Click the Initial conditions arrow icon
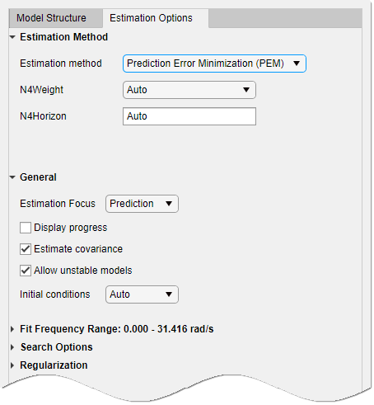Image resolution: width=374 pixels, height=405 pixels. click(169, 294)
